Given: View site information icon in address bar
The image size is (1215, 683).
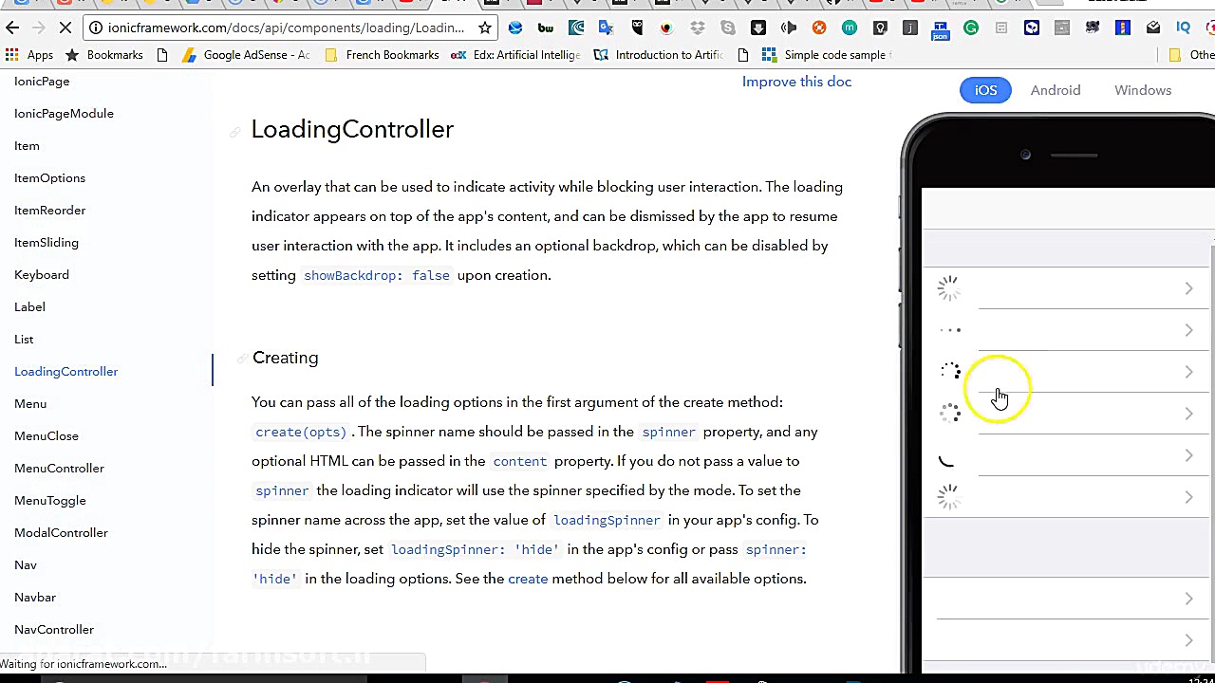Looking at the screenshot, I should click(x=96, y=28).
